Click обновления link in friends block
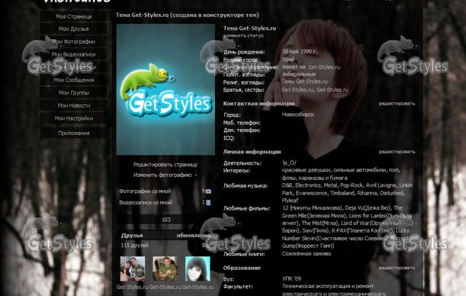466x296 pixels. click(194, 236)
